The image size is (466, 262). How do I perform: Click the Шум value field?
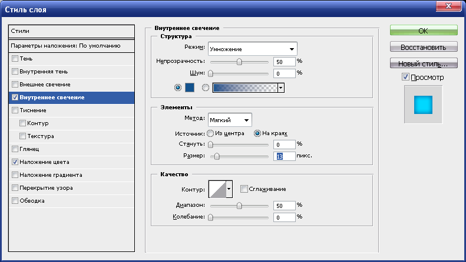pos(285,73)
